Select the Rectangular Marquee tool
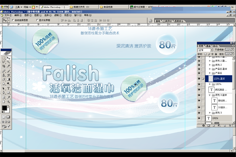This screenshot has height=157, width=236. (x=4, y=58)
